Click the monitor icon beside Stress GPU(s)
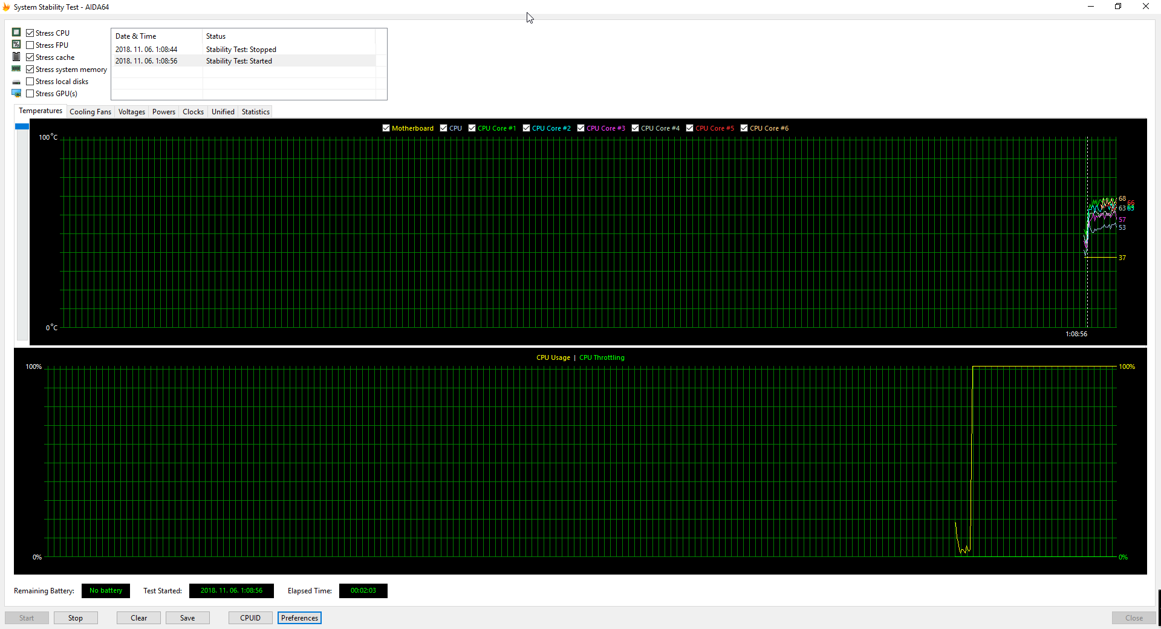 (x=16, y=93)
